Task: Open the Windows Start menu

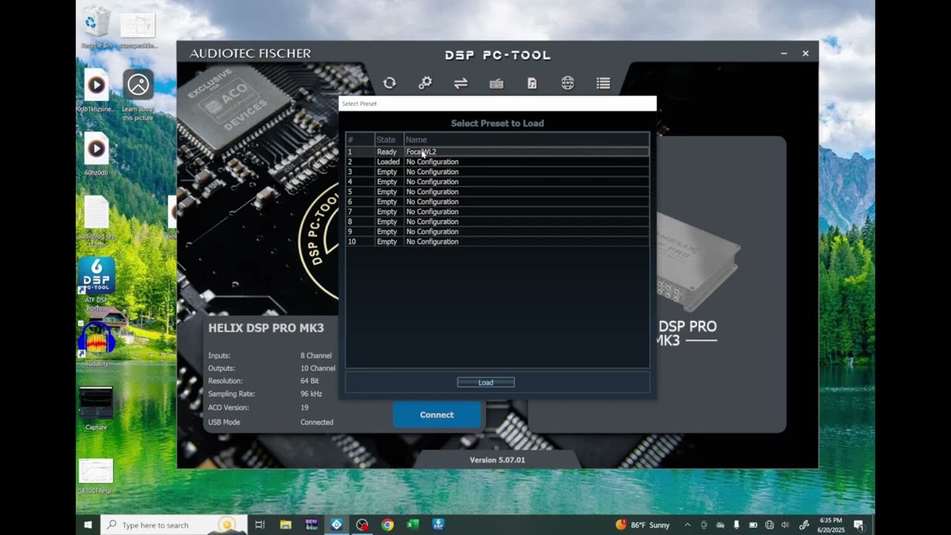Action: click(x=88, y=525)
